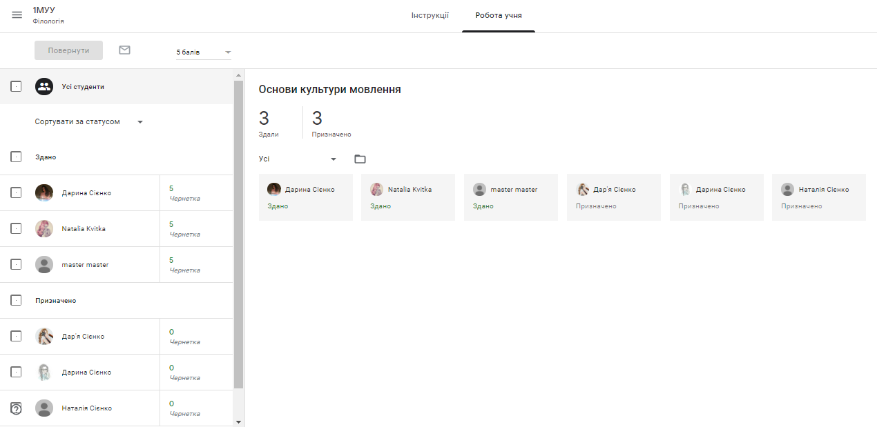Open the 1МУУ class title link
The height and width of the screenshot is (427, 877).
(44, 10)
